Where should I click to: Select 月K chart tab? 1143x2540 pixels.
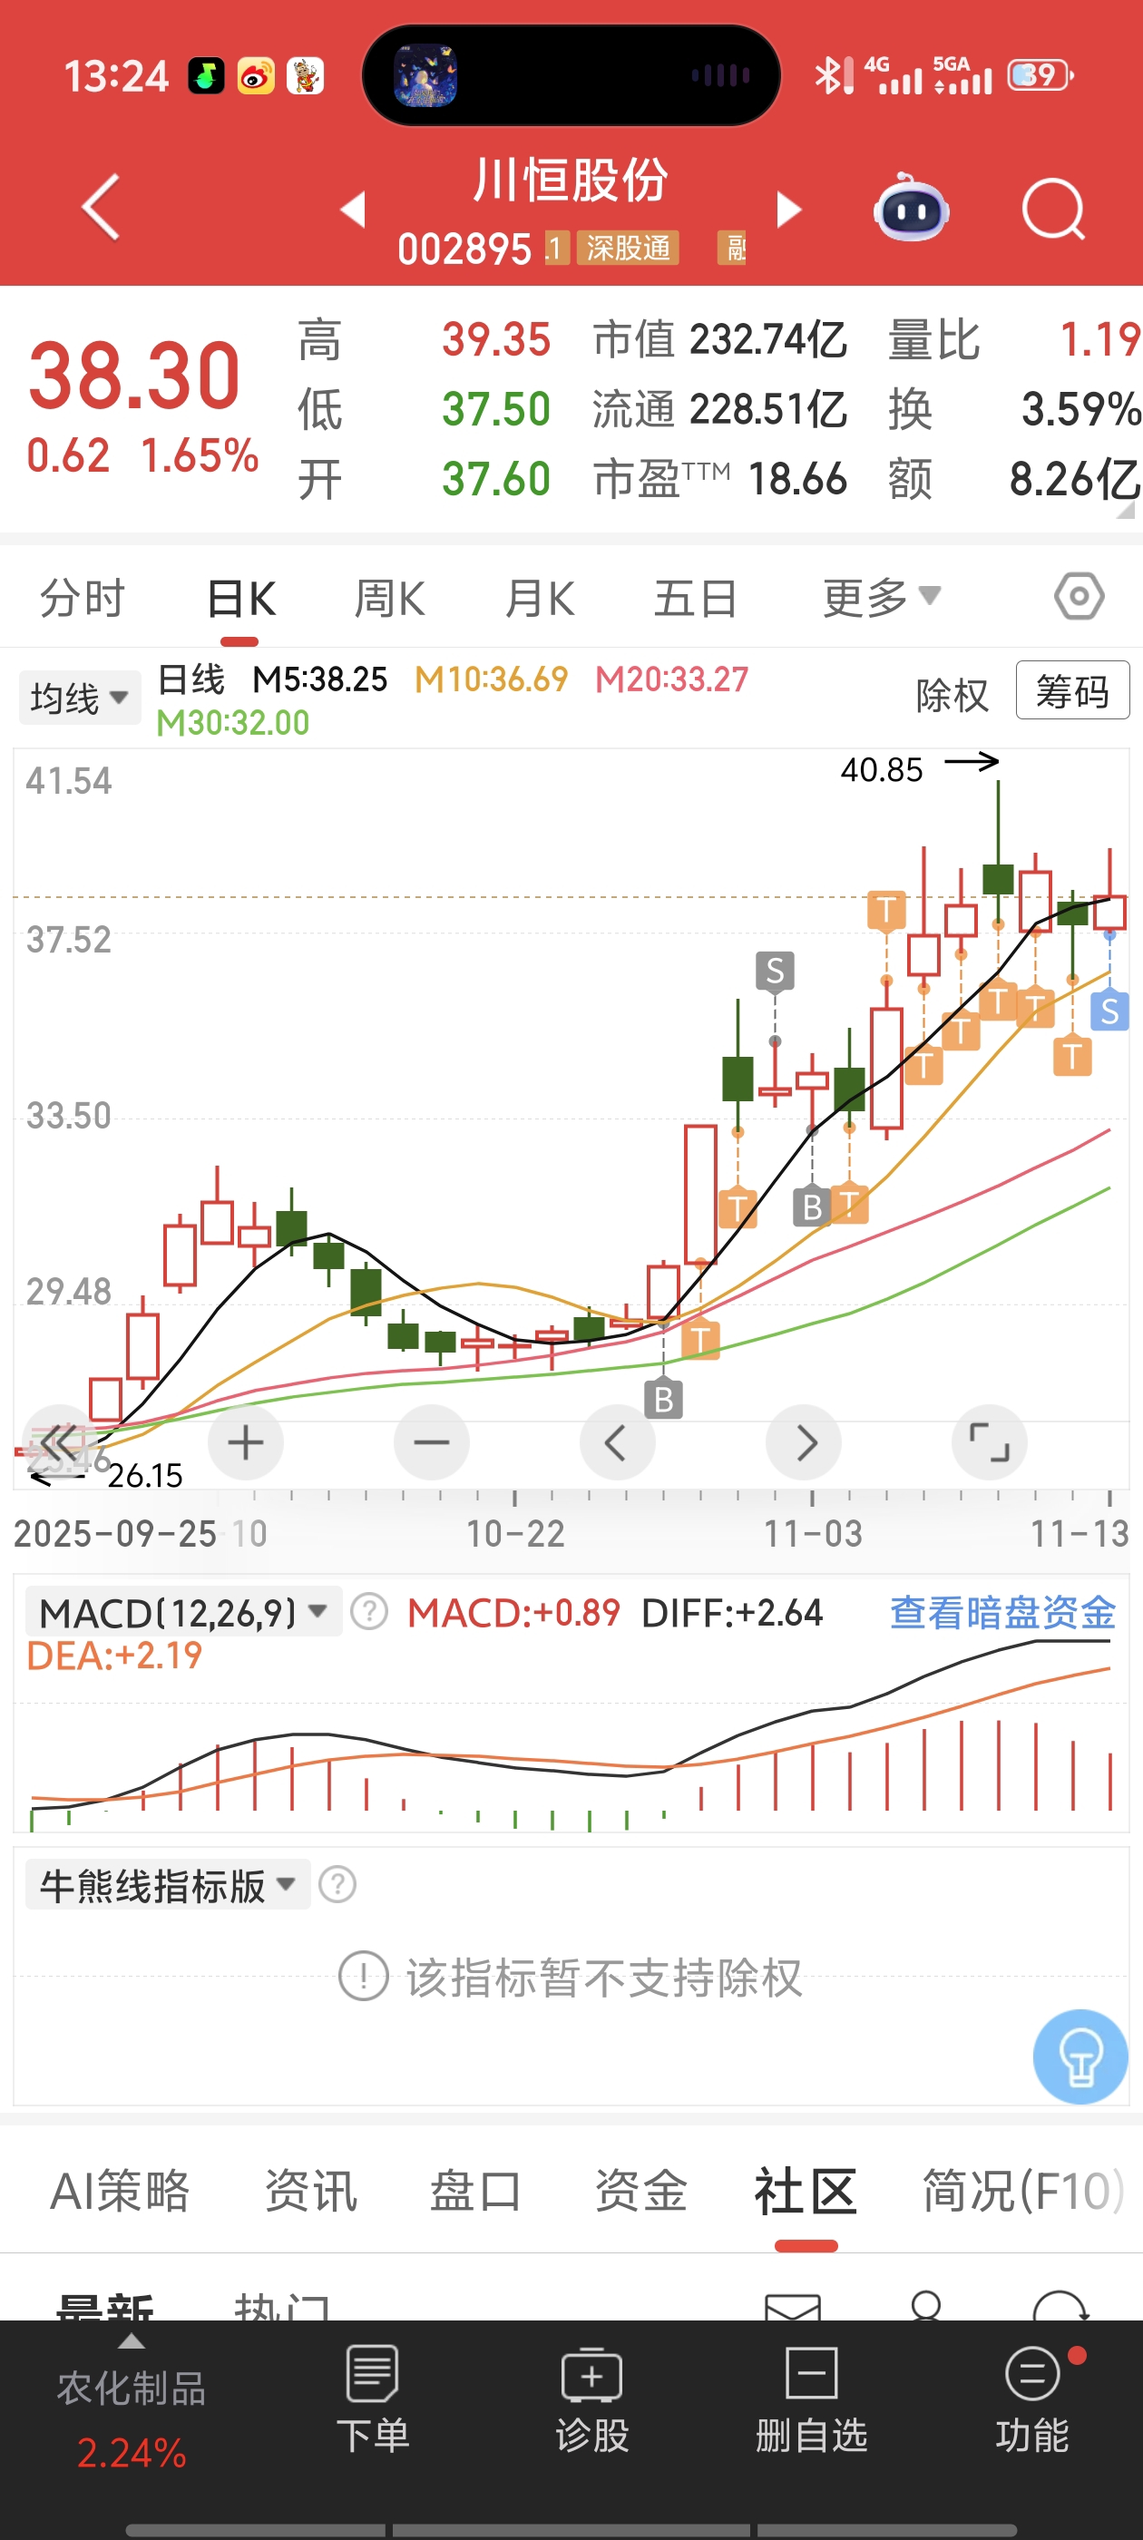pyautogui.click(x=540, y=599)
